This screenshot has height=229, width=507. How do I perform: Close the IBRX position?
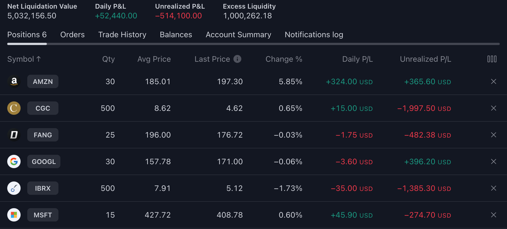tap(493, 188)
